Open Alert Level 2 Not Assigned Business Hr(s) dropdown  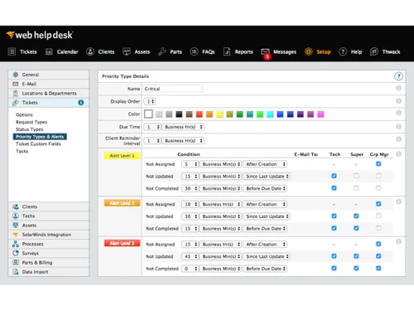click(x=220, y=204)
